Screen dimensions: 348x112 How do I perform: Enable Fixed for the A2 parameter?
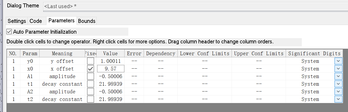point(91,92)
